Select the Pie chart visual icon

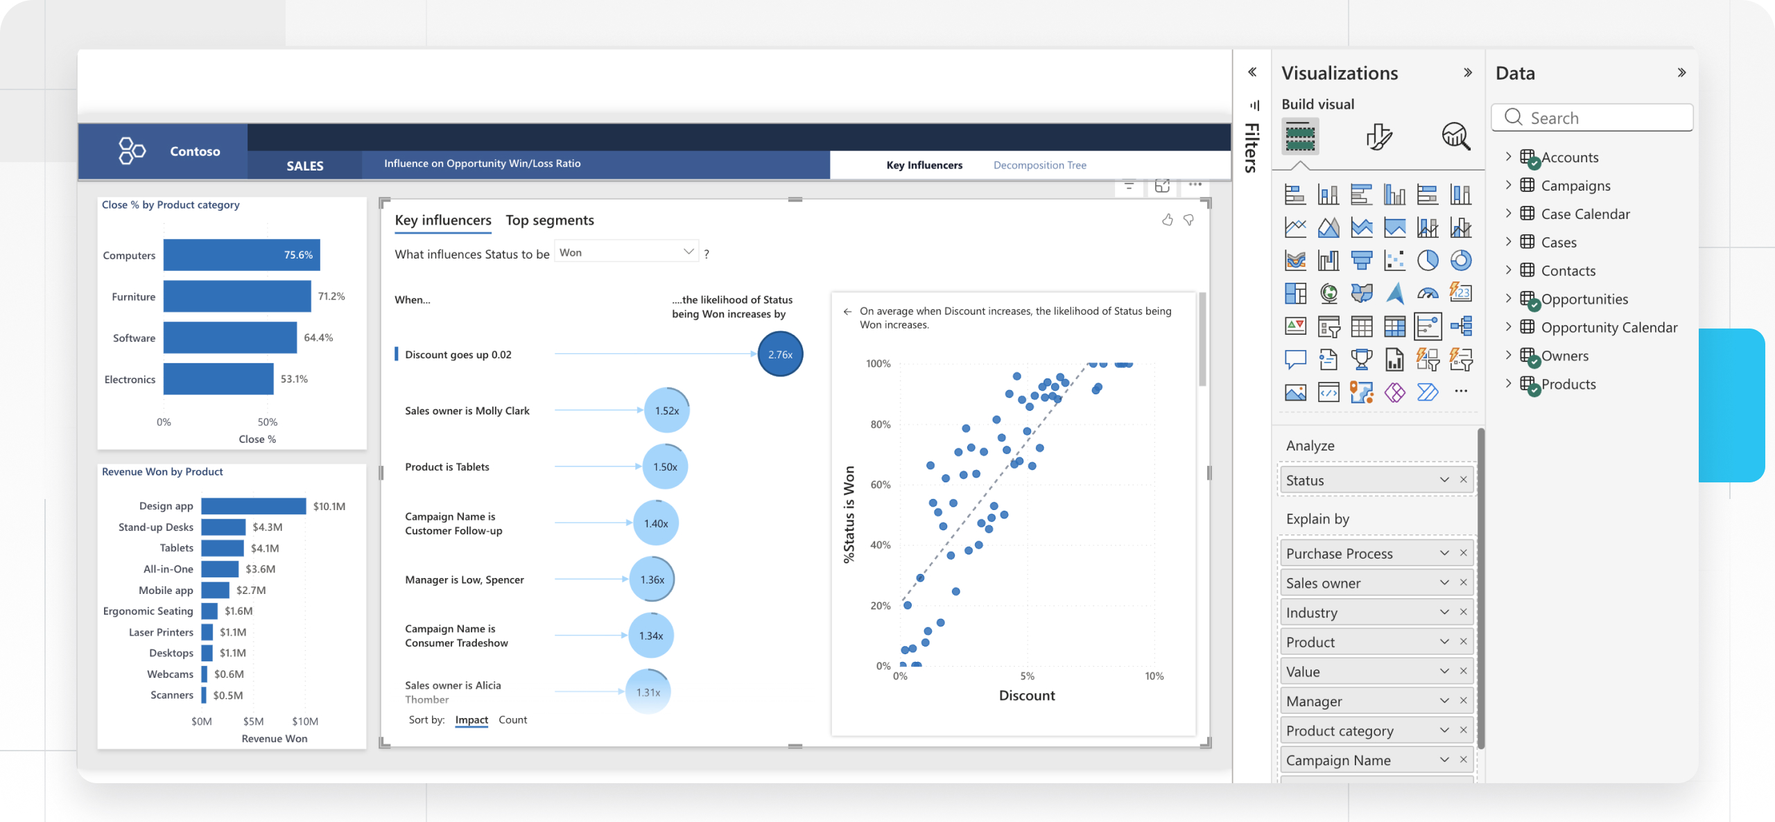pyautogui.click(x=1428, y=260)
